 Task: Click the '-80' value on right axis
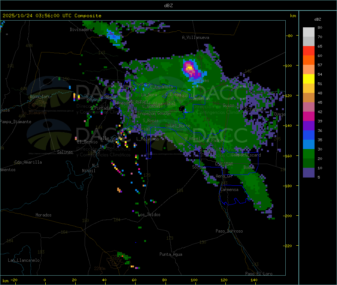289,36
